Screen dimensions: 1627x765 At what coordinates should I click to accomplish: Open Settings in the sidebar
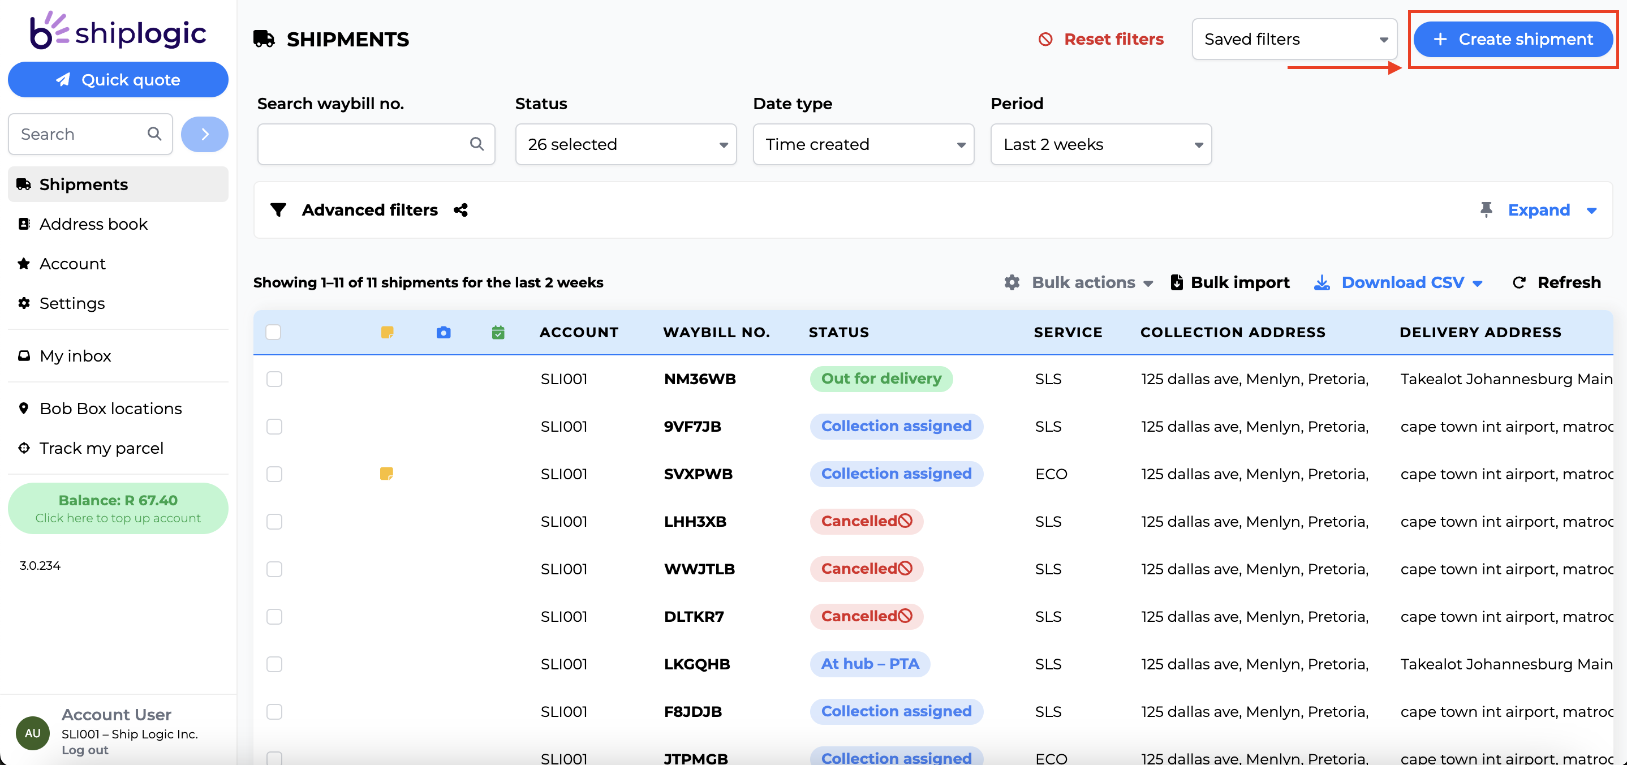(x=118, y=303)
